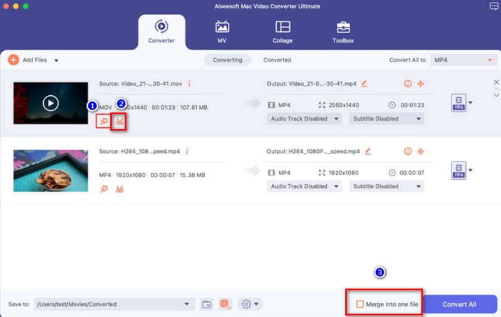Click the Add Files plus icon
This screenshot has width=501, height=317.
click(x=13, y=60)
